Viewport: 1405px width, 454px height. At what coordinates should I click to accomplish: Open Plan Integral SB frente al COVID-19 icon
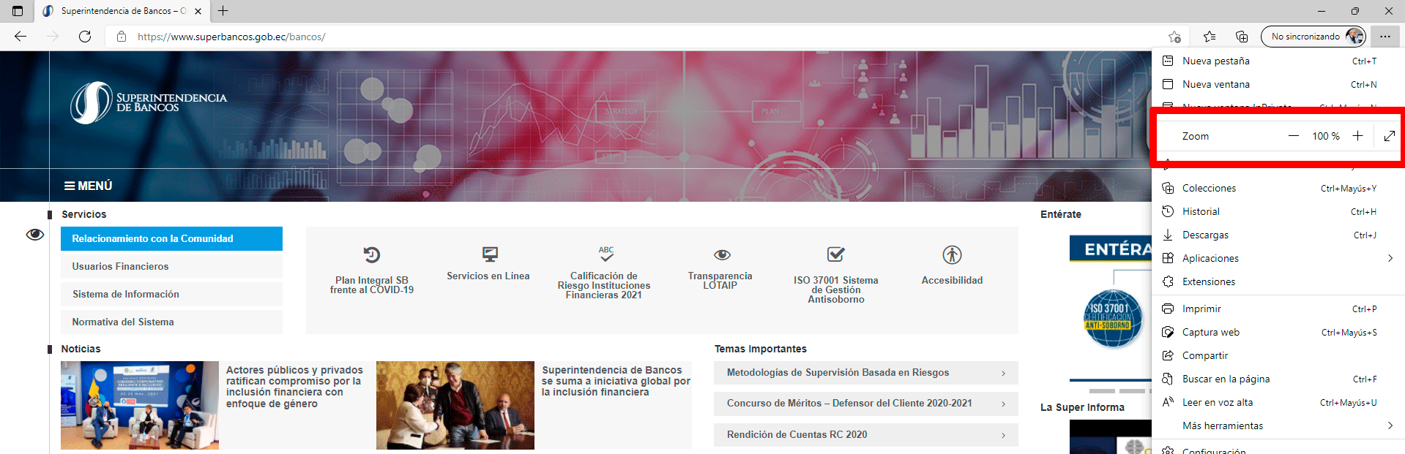[372, 255]
